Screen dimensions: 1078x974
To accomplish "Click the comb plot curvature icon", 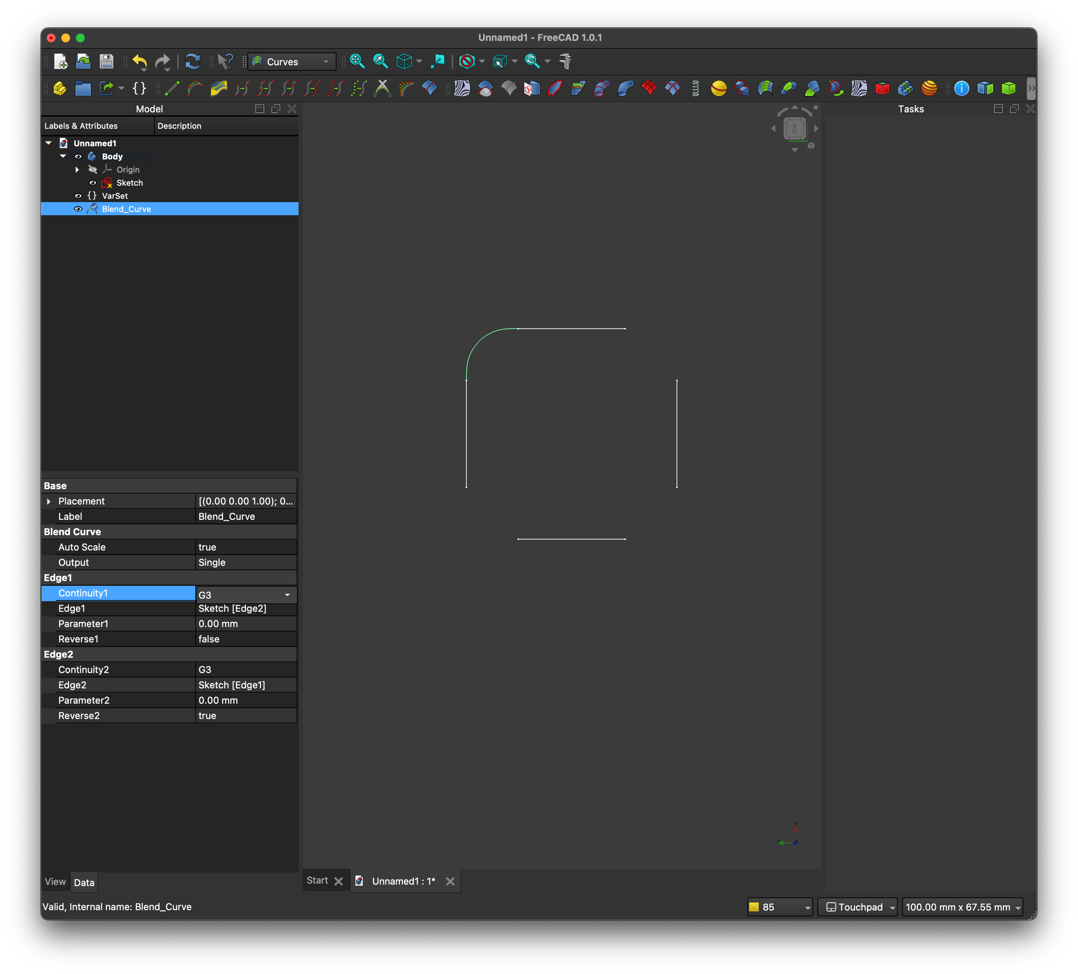I will pos(407,88).
